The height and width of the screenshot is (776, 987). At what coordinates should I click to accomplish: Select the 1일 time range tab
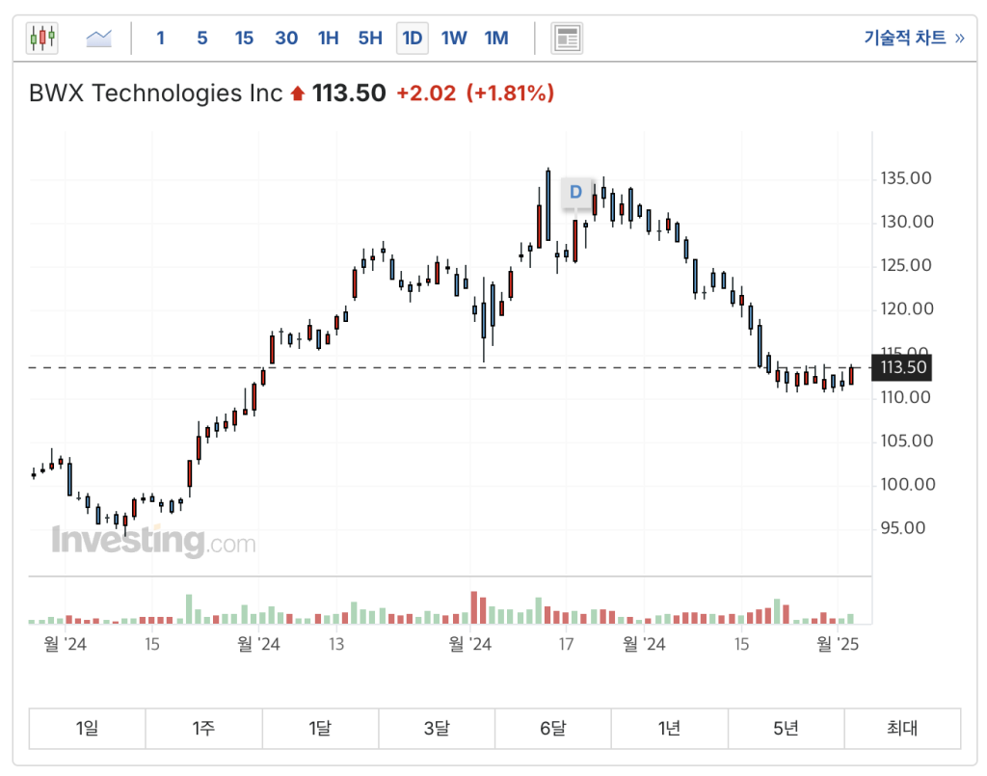pyautogui.click(x=87, y=729)
